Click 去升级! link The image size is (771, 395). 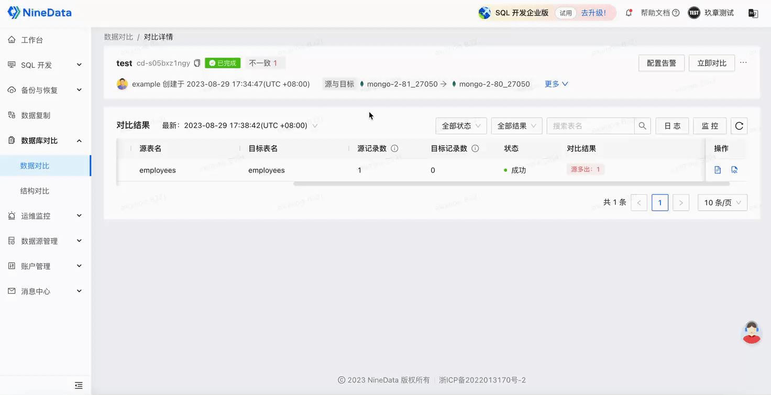(593, 13)
